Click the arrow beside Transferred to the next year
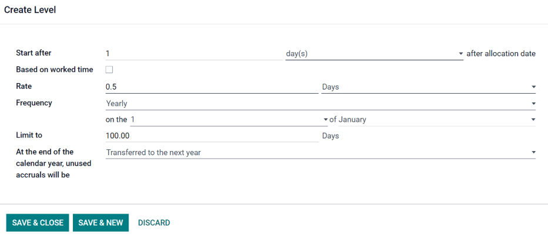This screenshot has height=240, width=548. click(x=533, y=153)
